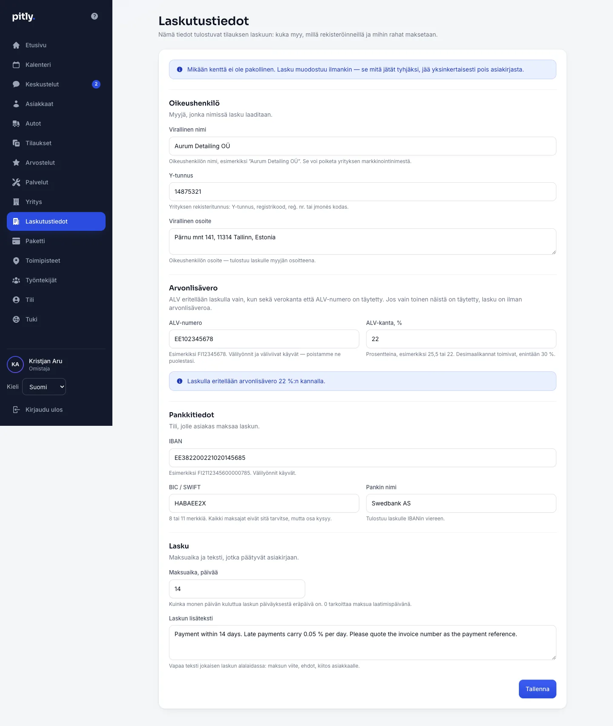Click the Työntekijät group icon
Image resolution: width=613 pixels, height=726 pixels.
(16, 280)
